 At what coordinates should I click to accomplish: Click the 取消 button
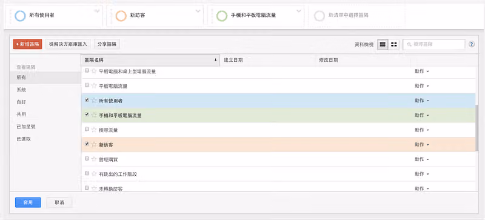click(x=59, y=202)
